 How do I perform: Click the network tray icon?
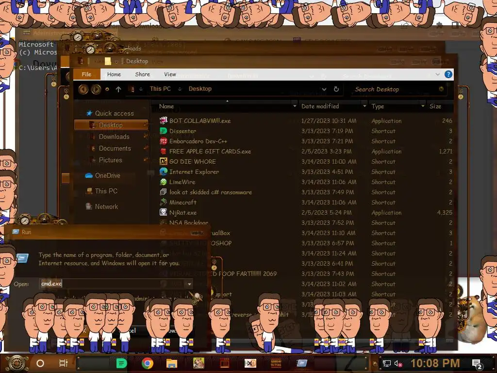pyautogui.click(x=386, y=363)
